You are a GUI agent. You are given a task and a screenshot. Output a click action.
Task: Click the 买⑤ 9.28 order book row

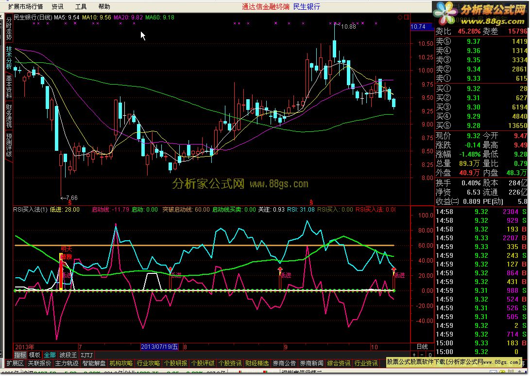(481, 125)
